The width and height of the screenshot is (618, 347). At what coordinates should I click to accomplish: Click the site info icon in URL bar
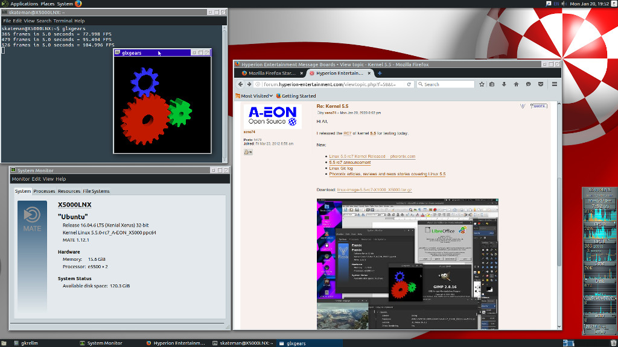click(x=258, y=84)
